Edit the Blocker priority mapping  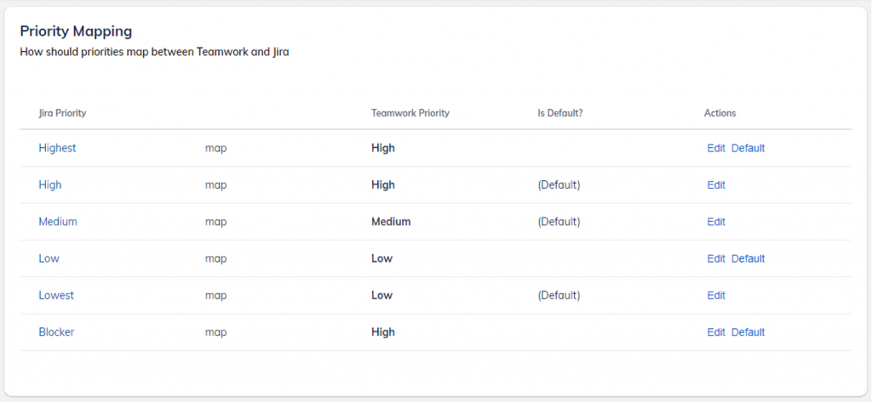(x=716, y=332)
